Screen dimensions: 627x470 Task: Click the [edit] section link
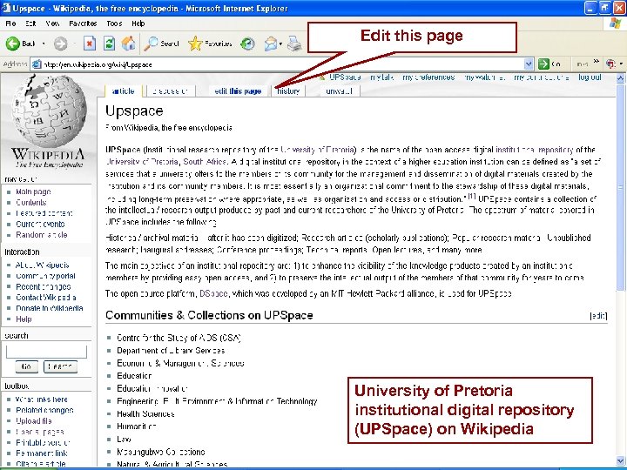(x=598, y=316)
